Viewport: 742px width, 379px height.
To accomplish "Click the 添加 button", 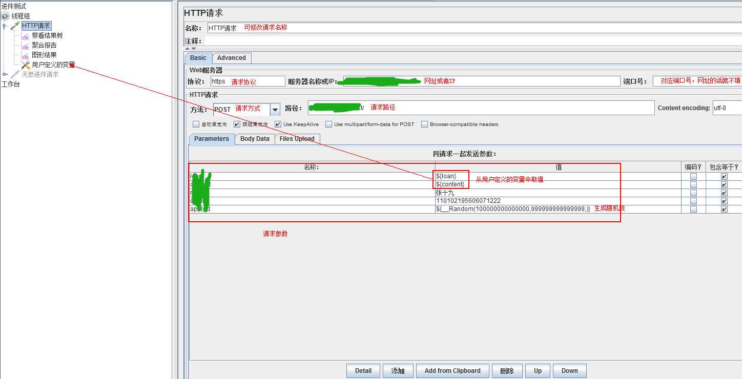I will 398,371.
